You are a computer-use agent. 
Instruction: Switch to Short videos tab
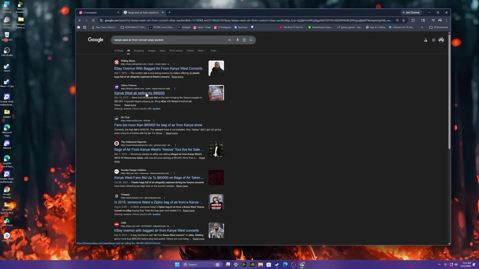pyautogui.click(x=176, y=50)
